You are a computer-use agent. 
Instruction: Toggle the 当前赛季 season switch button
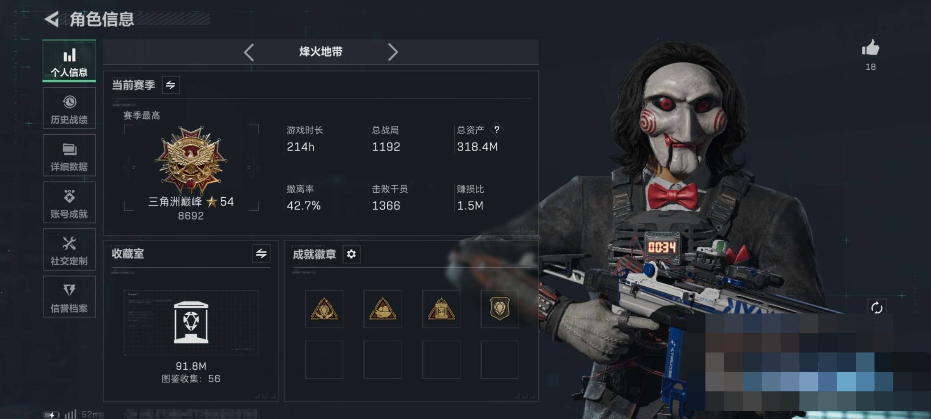pos(171,85)
